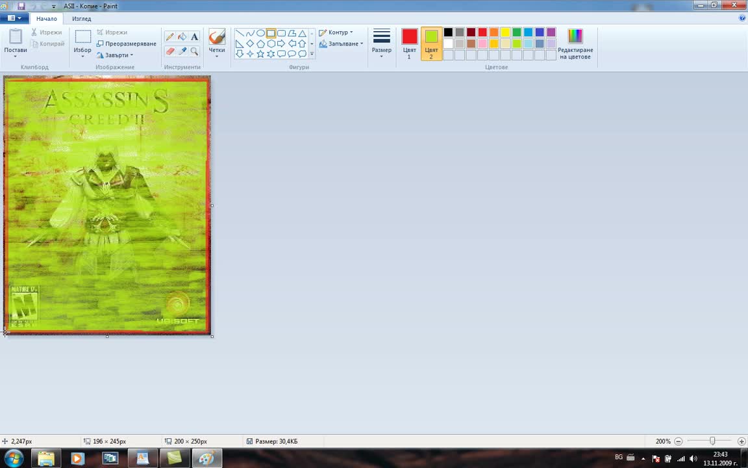Open the Size (Размер) dropdown
Image resolution: width=748 pixels, height=468 pixels.
coord(382,44)
